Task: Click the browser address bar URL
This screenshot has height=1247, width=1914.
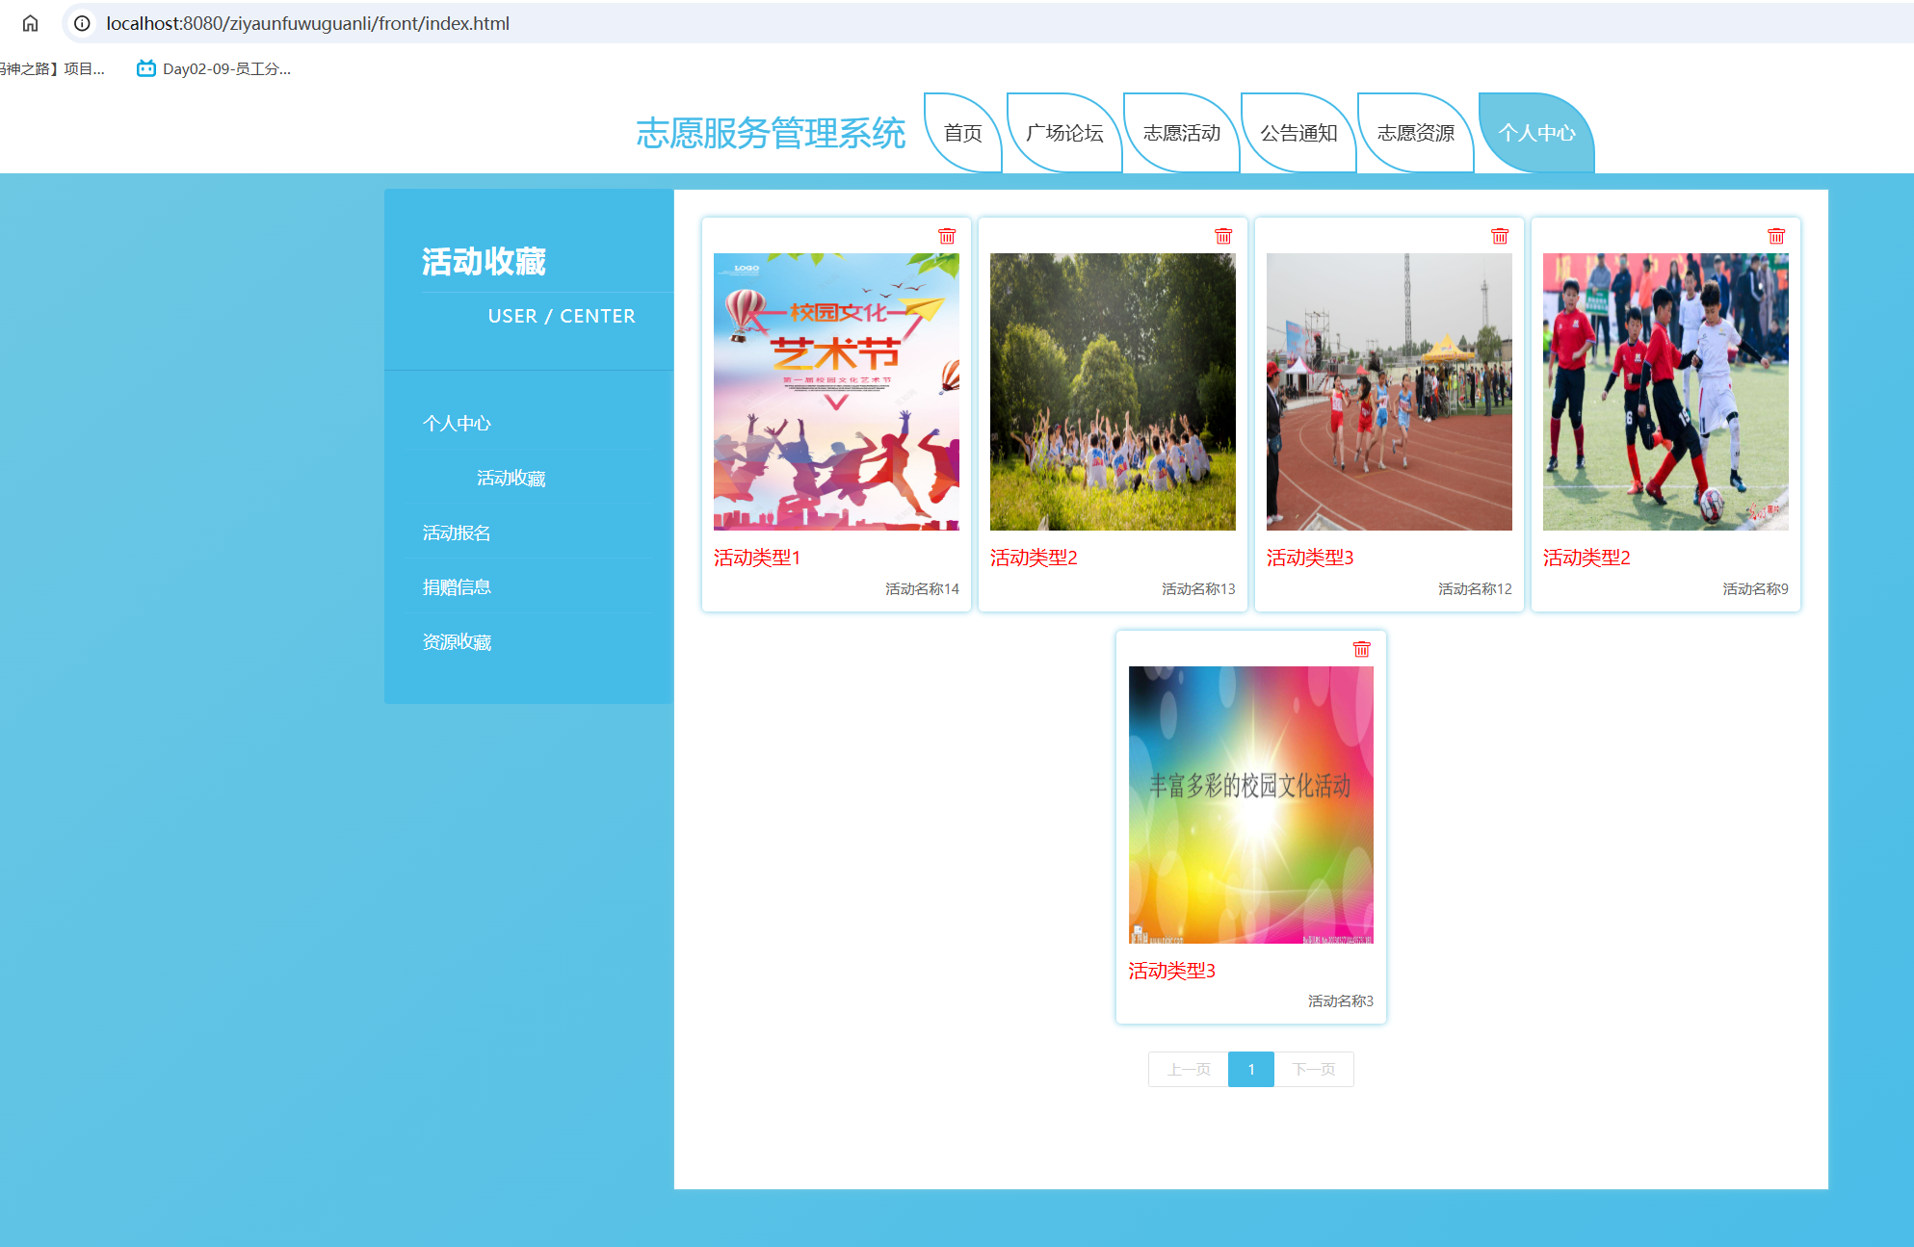Action: click(x=308, y=23)
